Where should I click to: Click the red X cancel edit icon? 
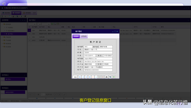103,77
